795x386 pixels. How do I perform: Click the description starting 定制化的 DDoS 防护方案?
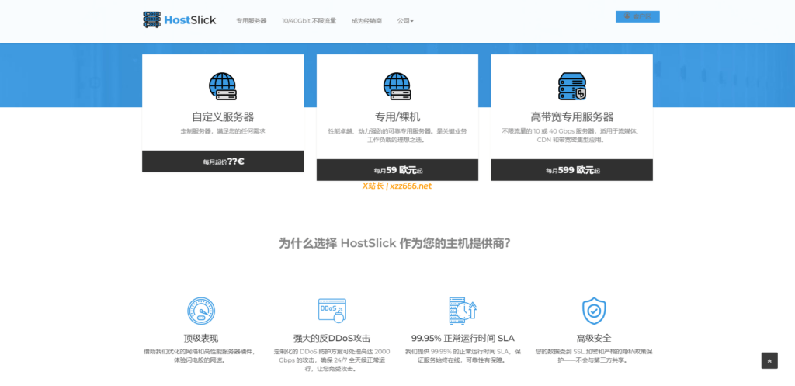(x=332, y=360)
